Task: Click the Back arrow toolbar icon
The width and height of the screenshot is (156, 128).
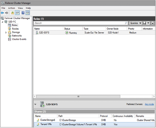Action: [x=2, y=13]
